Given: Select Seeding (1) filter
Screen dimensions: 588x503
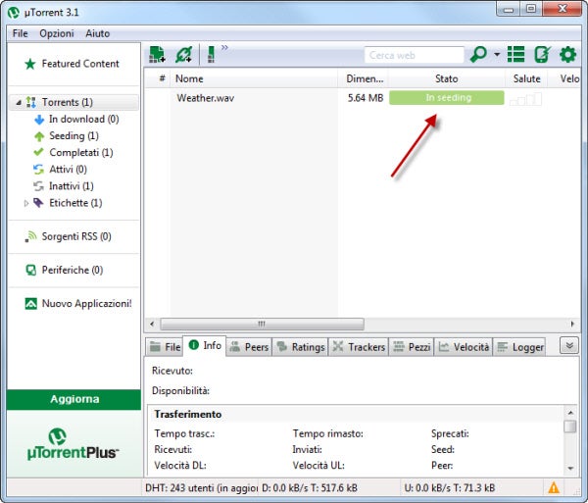Looking at the screenshot, I should [73, 135].
